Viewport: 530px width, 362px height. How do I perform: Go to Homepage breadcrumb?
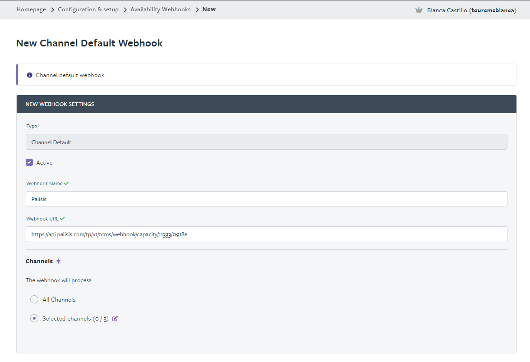coord(31,9)
